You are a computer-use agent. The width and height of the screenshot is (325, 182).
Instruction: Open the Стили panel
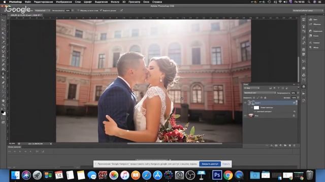click(314, 36)
